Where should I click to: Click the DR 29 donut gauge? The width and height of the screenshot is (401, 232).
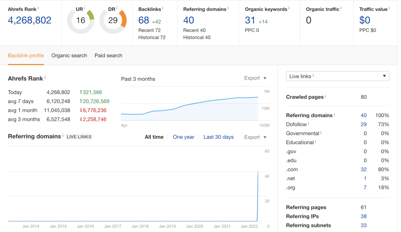point(113,21)
